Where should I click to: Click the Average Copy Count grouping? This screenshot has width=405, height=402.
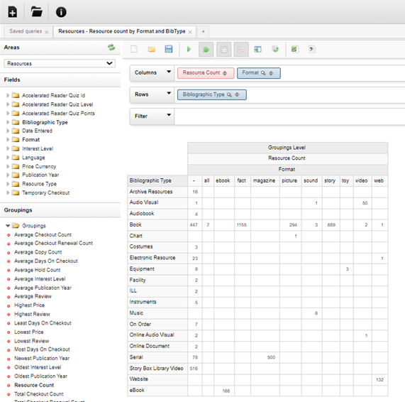38,252
